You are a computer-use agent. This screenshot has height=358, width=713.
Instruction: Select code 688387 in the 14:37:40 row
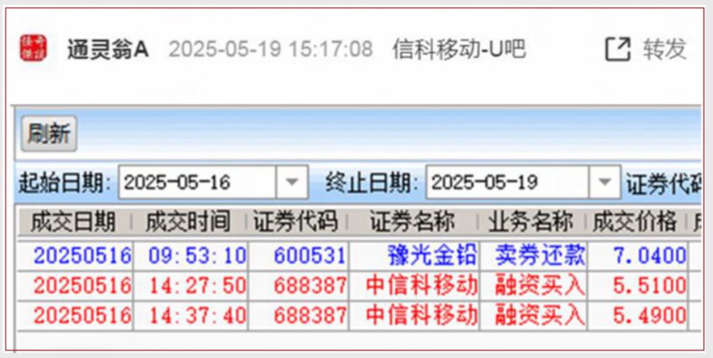[x=299, y=315]
